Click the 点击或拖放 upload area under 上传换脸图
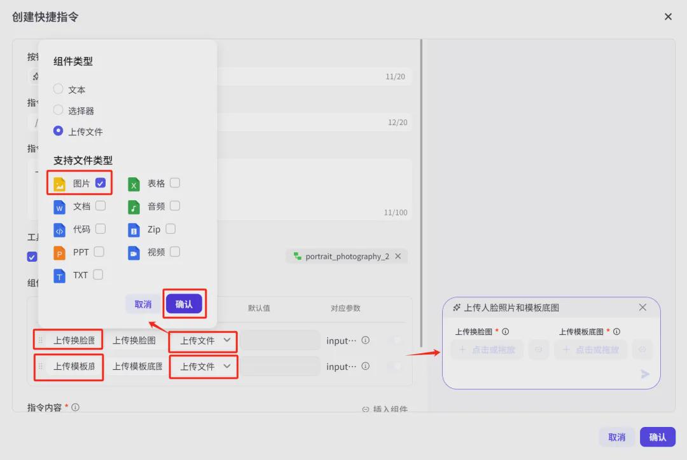Image resolution: width=687 pixels, height=460 pixels. (487, 350)
